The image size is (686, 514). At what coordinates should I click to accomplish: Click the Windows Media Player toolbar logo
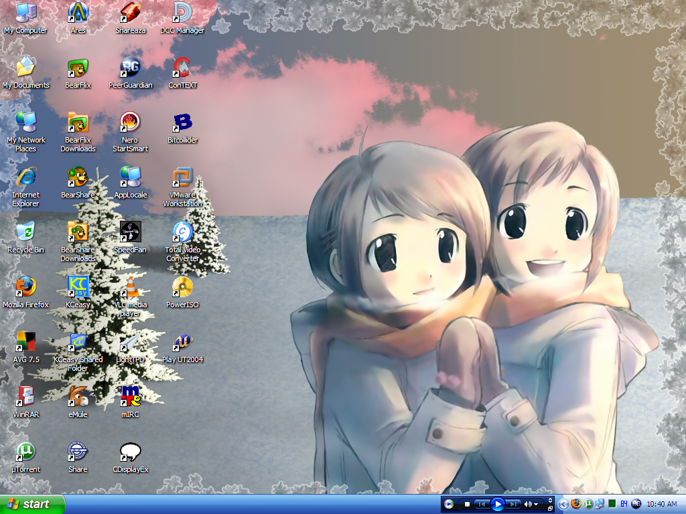tap(448, 504)
